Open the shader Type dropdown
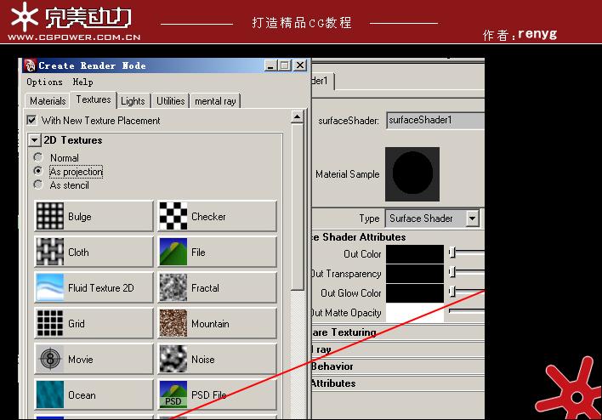 coord(472,219)
